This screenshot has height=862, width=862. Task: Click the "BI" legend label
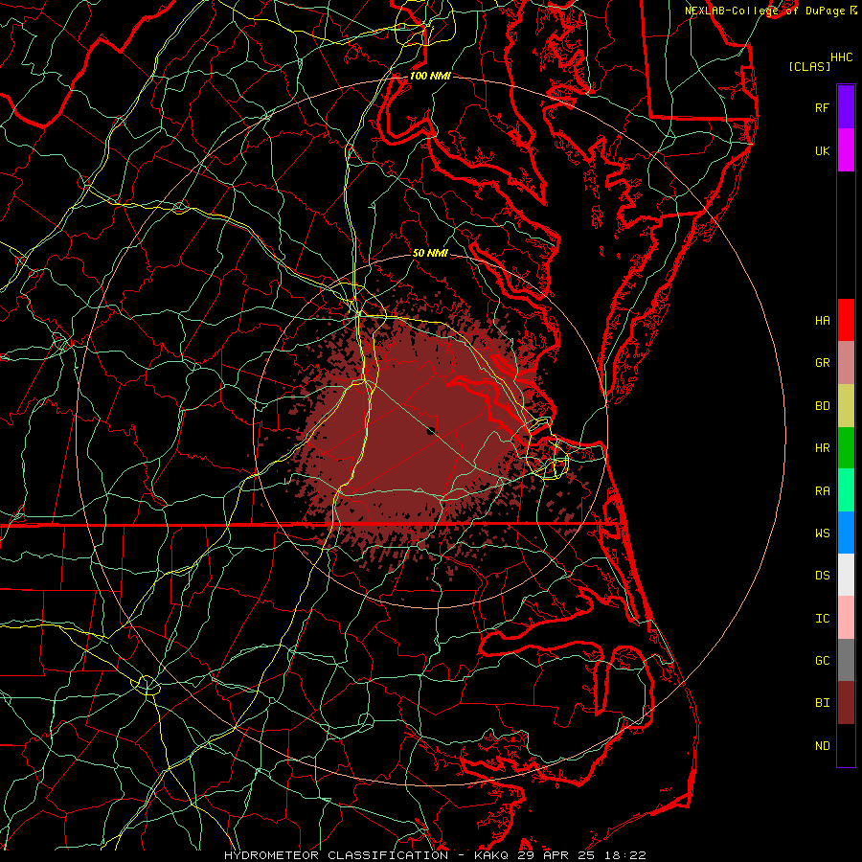click(822, 703)
